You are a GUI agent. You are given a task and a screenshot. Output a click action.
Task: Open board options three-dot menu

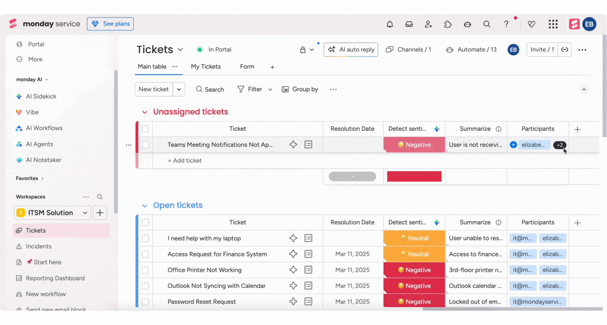(582, 50)
